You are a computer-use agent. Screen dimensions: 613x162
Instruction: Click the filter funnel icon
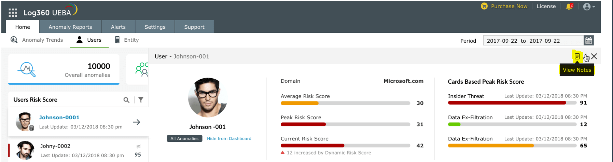coord(141,100)
